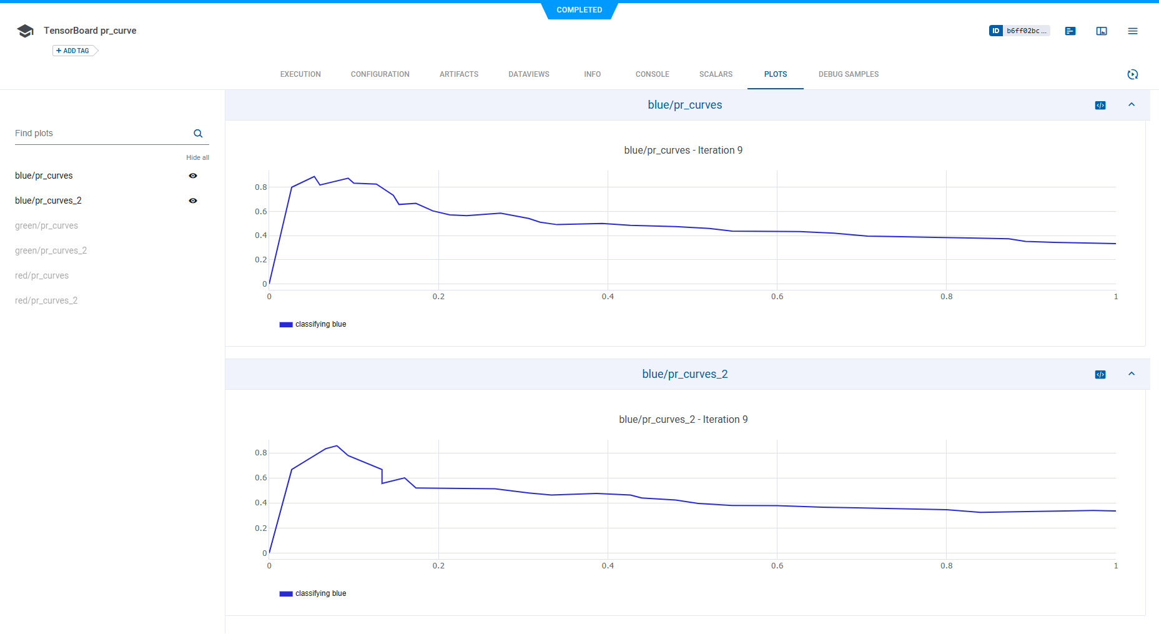Screen dimensions: 1159x634
Task: Open the DEBUG SAMPLES tab
Action: click(x=848, y=74)
